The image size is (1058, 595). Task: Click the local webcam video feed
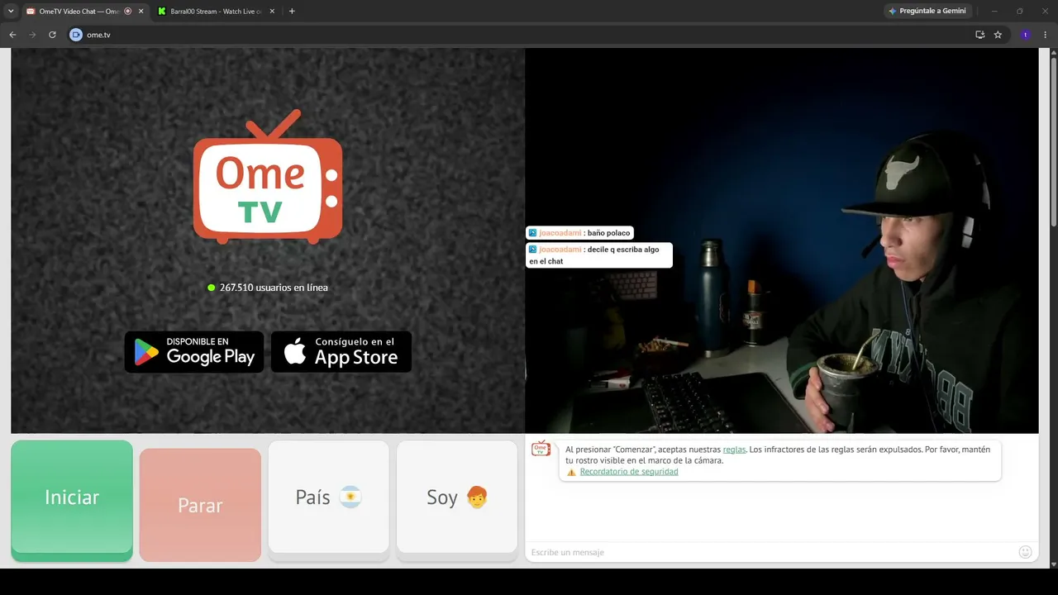(x=781, y=240)
